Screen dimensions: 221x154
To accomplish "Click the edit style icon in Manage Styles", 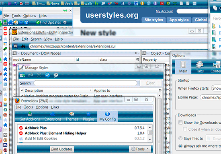I will (x=31, y=75).
